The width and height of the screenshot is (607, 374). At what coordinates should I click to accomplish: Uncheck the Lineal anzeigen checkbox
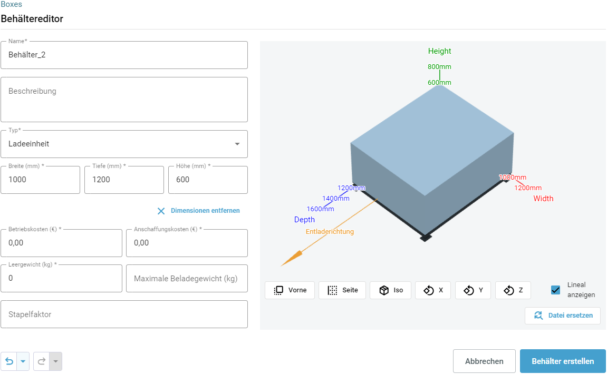click(x=555, y=290)
